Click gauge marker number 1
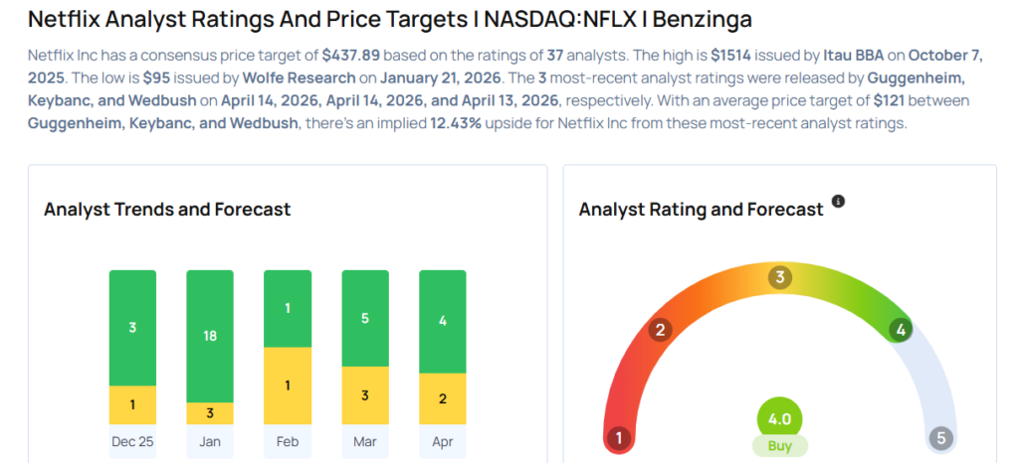 pyautogui.click(x=618, y=438)
